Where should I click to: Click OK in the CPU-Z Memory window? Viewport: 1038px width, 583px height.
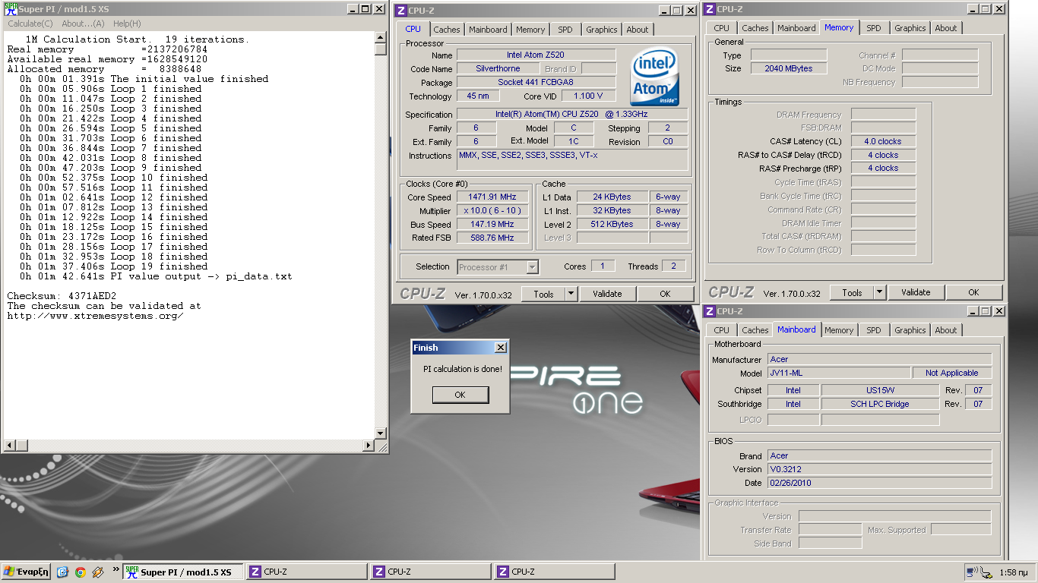click(973, 292)
